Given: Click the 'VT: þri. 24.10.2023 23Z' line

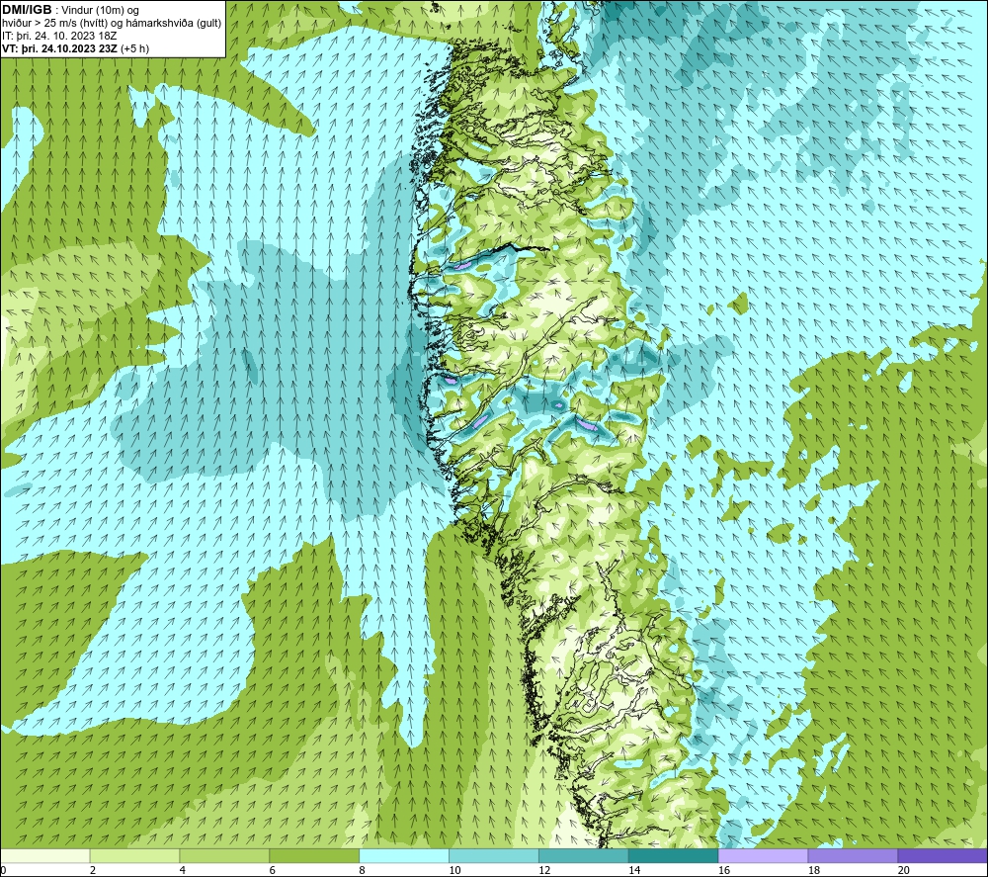Looking at the screenshot, I should tap(59, 48).
